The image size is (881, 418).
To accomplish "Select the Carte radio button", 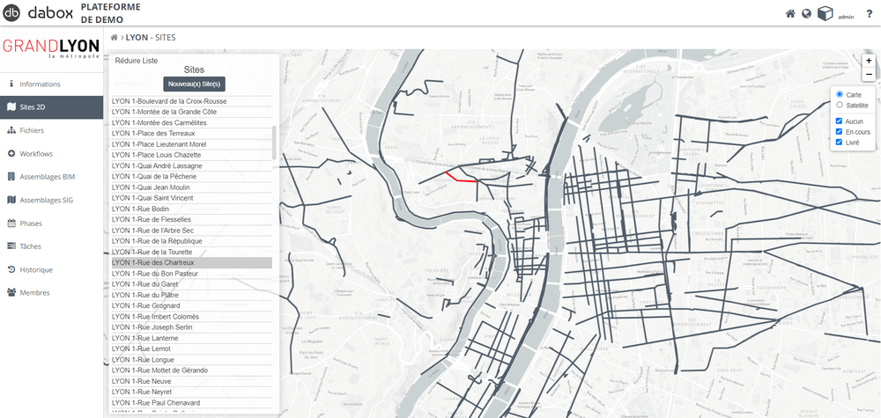I will coord(840,94).
